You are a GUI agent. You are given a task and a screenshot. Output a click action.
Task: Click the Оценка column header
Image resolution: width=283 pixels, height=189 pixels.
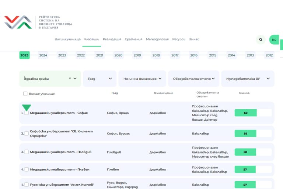pos(244,93)
